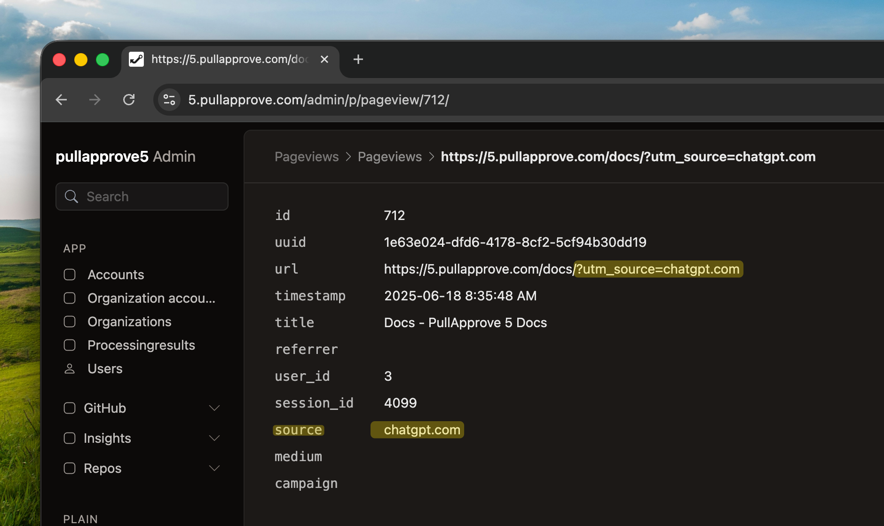
Task: Open Organization accounts in sidebar
Action: [x=151, y=298]
